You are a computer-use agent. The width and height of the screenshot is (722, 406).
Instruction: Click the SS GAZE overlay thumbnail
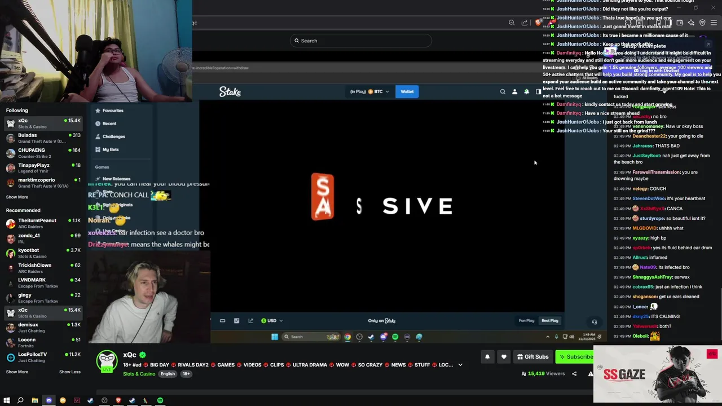[x=658, y=374]
